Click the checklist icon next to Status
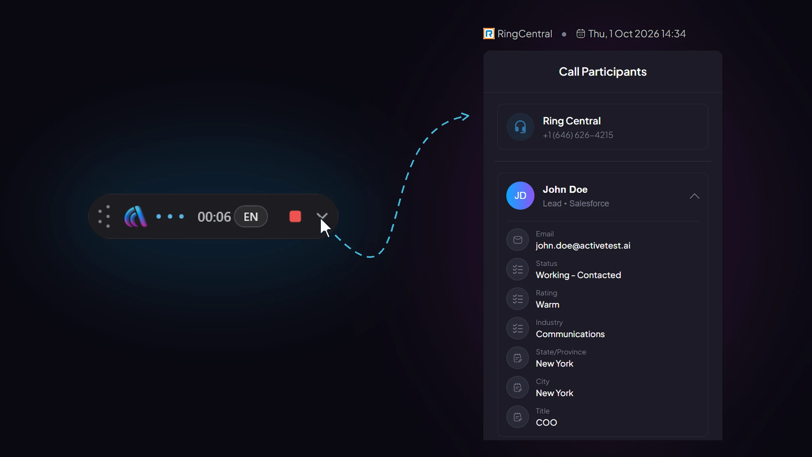The height and width of the screenshot is (457, 812). [x=518, y=269]
